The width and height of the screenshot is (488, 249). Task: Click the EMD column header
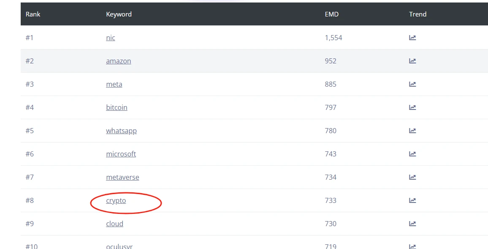332,14
